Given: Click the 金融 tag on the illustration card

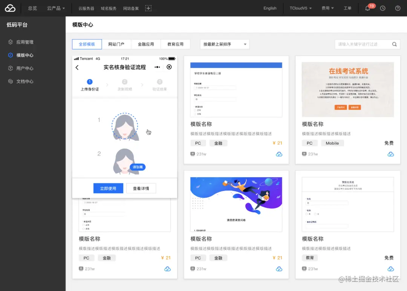Looking at the screenshot, I should click(x=218, y=258).
